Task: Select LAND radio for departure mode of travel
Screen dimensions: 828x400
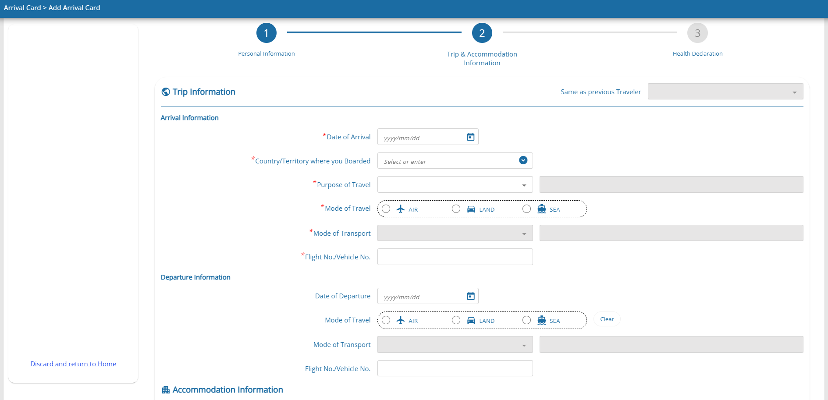Action: point(456,320)
